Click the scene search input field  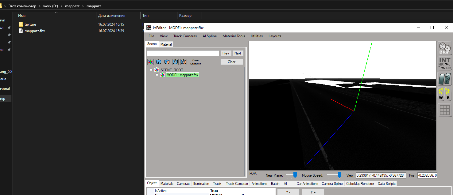[x=183, y=53]
